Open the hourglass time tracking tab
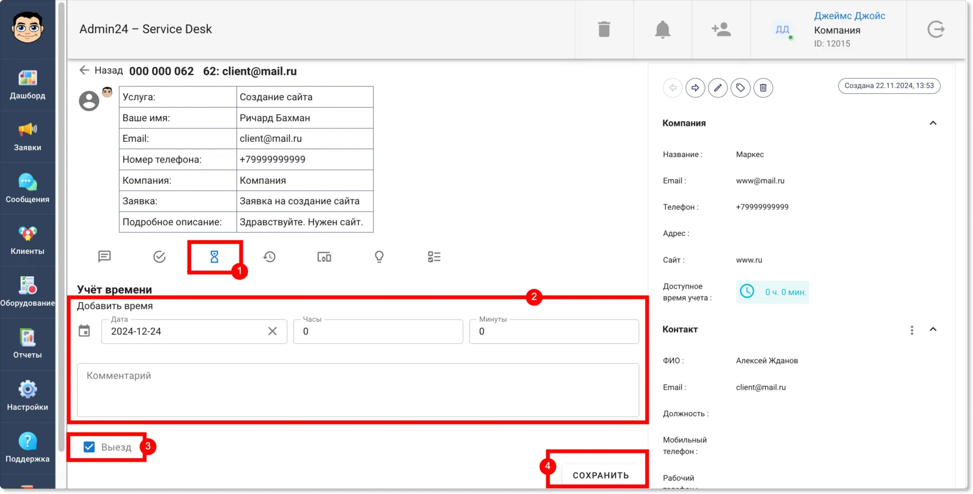Viewport: 973px width, 494px height. point(214,257)
